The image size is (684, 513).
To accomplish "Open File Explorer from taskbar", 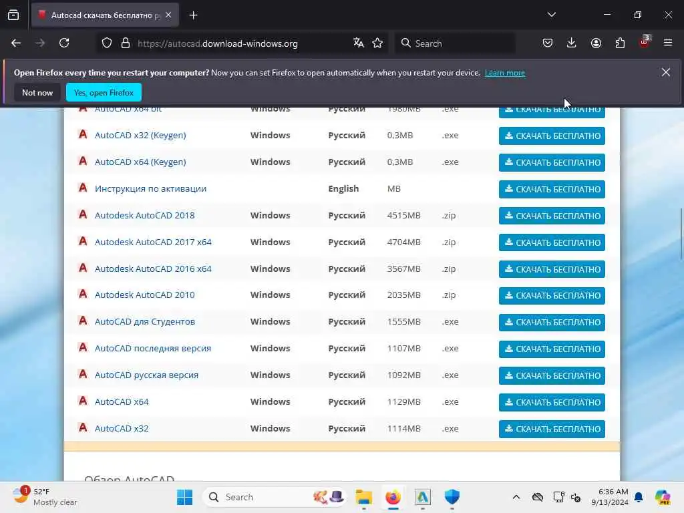I will pyautogui.click(x=363, y=497).
